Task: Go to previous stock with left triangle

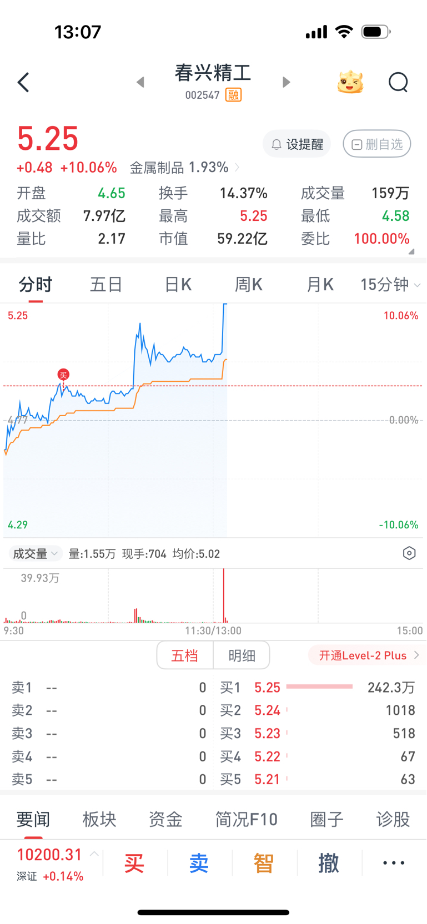Action: (140, 82)
